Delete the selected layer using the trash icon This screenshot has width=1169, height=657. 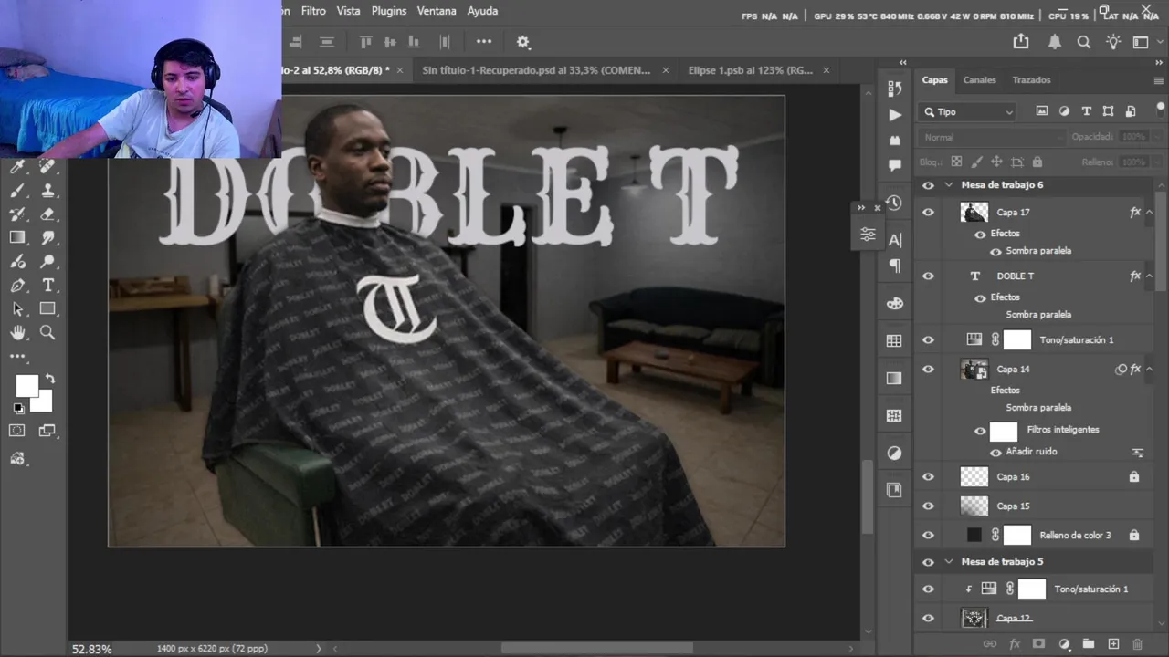tap(1137, 644)
